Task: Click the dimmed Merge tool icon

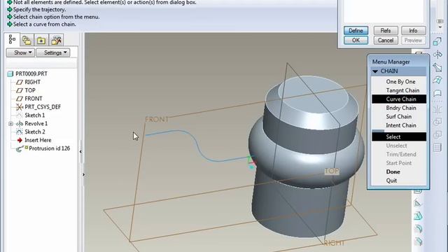Action: pos(437,122)
